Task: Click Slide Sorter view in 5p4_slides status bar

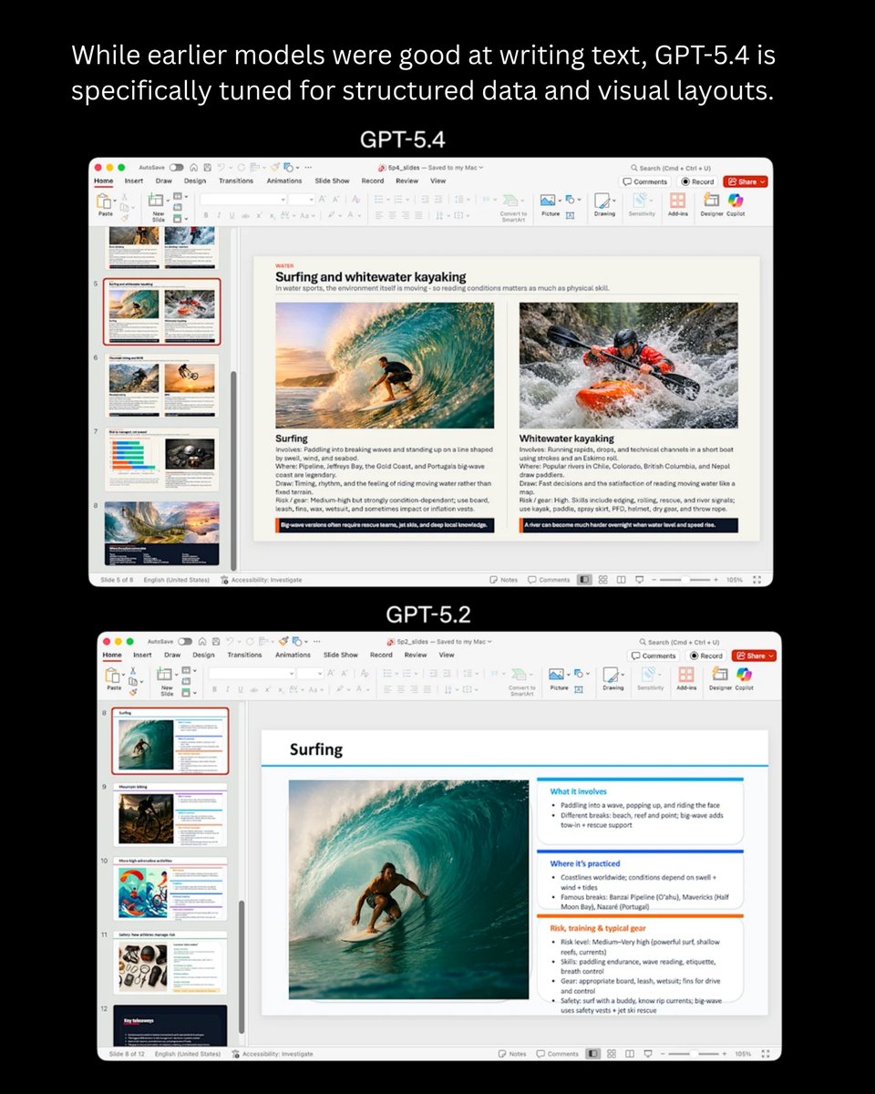Action: click(x=602, y=580)
